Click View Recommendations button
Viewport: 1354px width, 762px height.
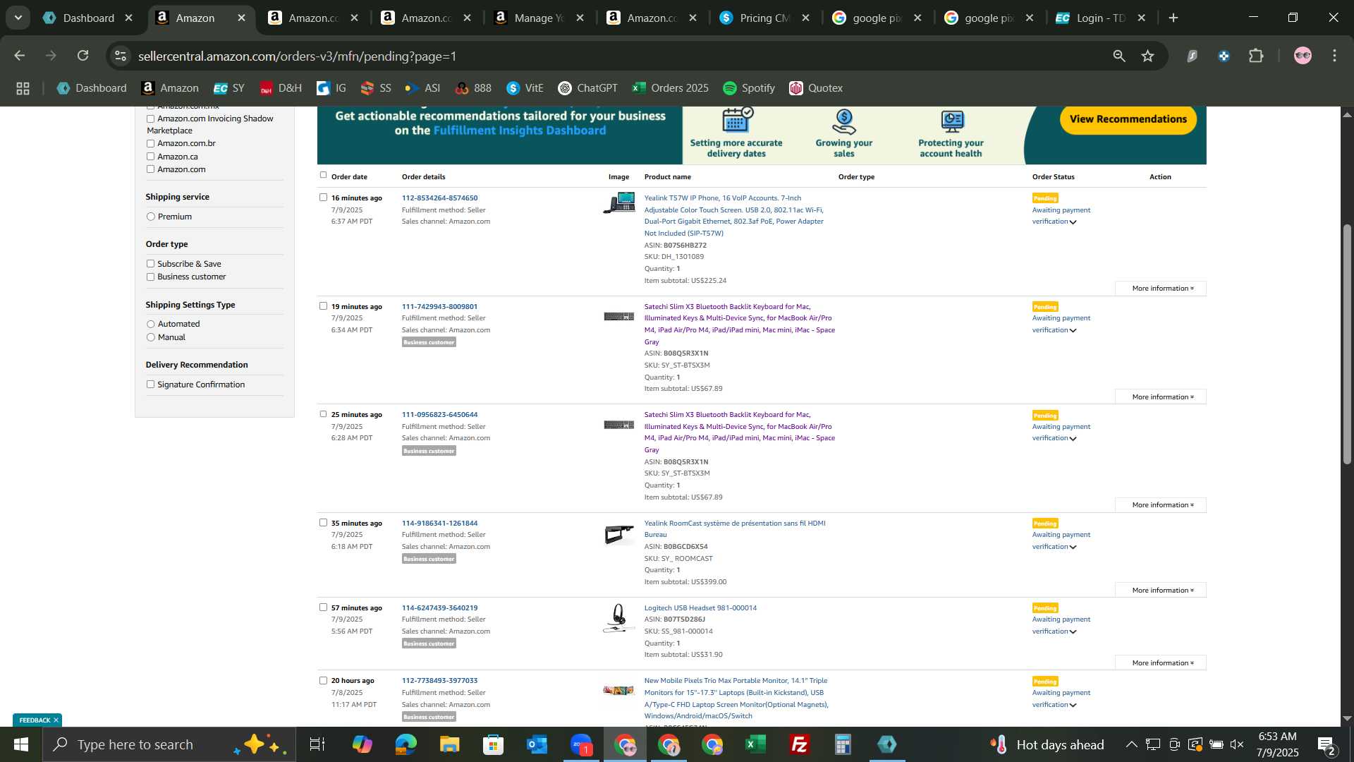coord(1128,119)
